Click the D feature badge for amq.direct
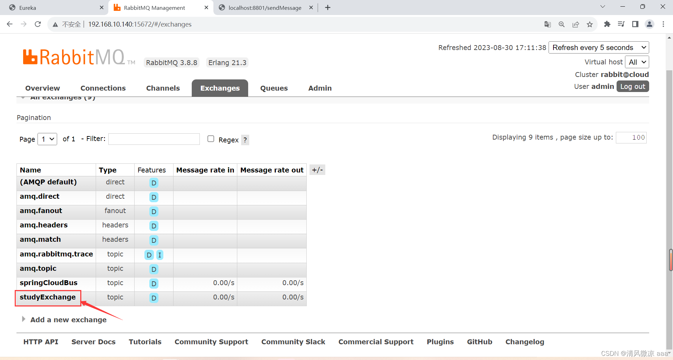Image resolution: width=673 pixels, height=360 pixels. [x=154, y=197]
